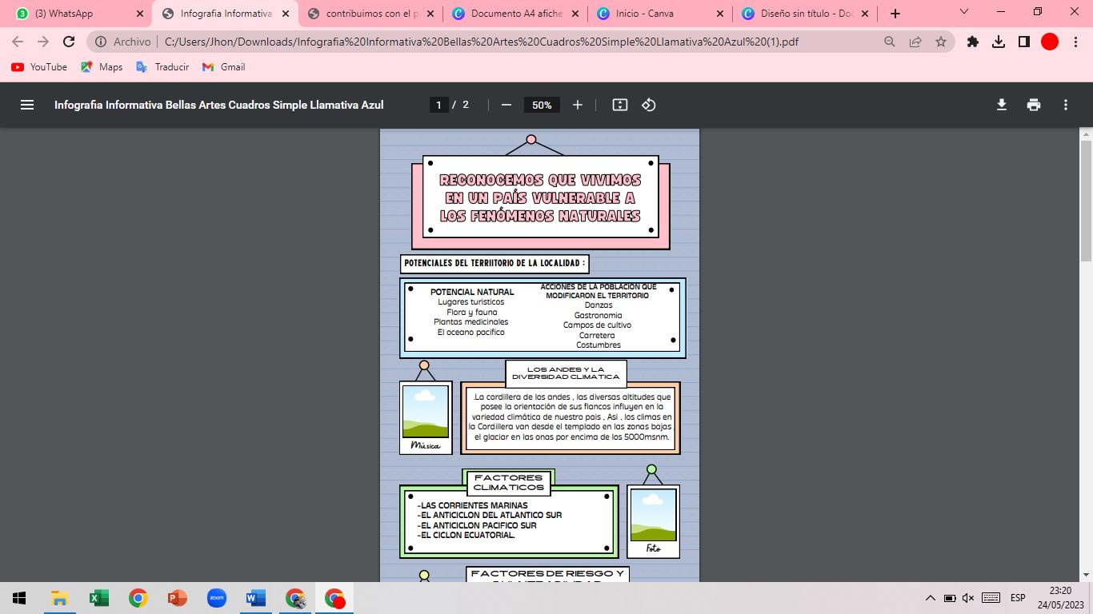Click the scrollbar down arrow
This screenshot has width=1093, height=614.
coord(1086,576)
